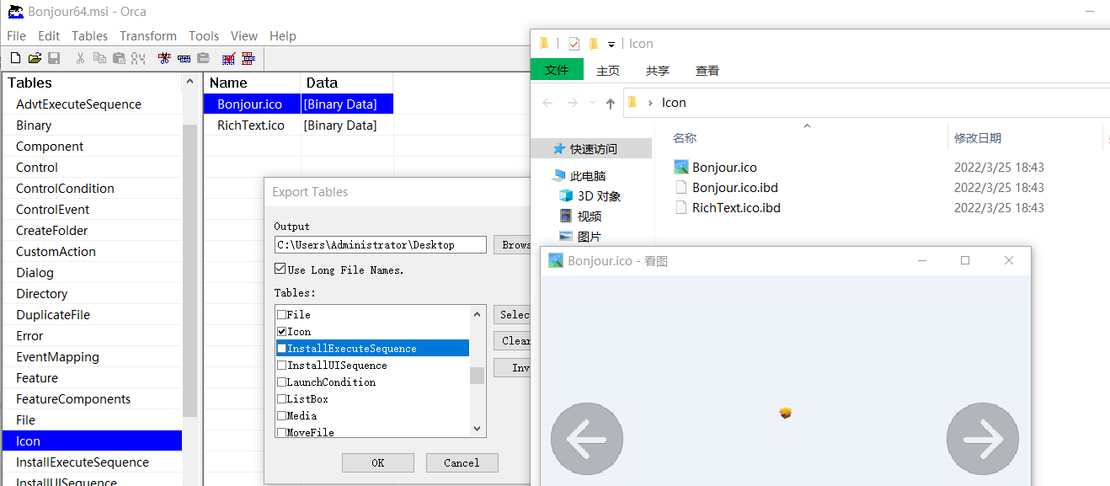The image size is (1110, 486).
Task: Open the Transform menu in Orca
Action: (x=148, y=36)
